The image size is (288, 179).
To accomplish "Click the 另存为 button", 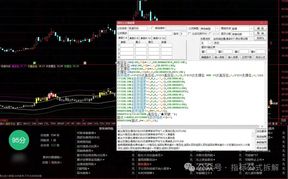I will point(260,38).
